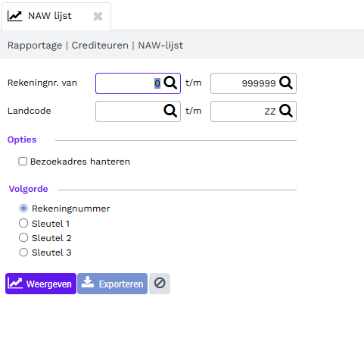Choose Sleutel 2 as sort order
This screenshot has height=364, width=364.
pos(23,237)
